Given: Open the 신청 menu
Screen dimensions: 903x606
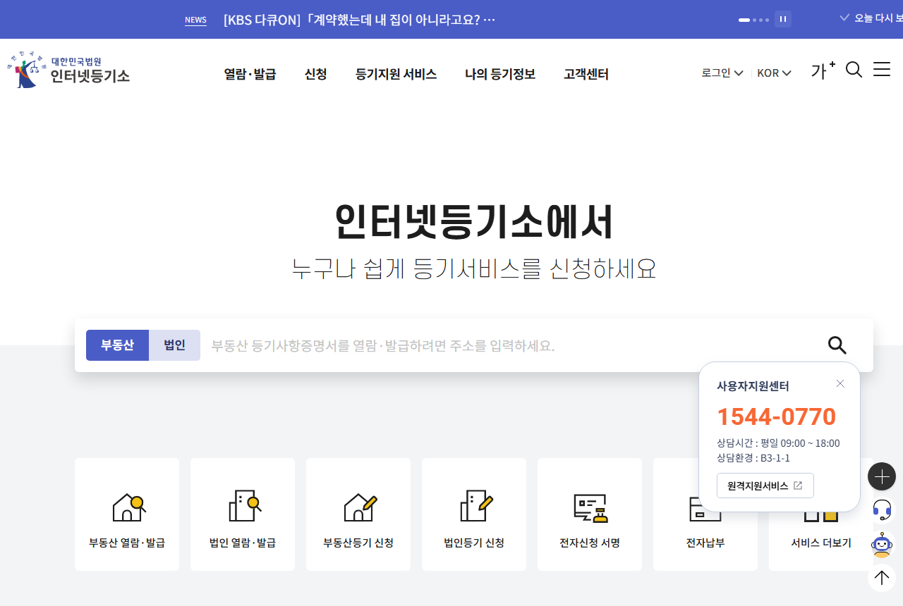Looking at the screenshot, I should coord(315,74).
